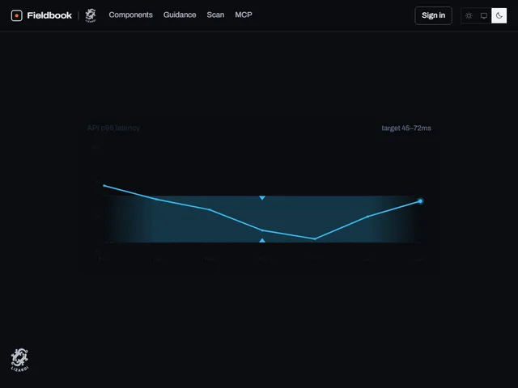Click the Fieldbook orange dot logo icon
This screenshot has width=518, height=388.
coord(16,15)
